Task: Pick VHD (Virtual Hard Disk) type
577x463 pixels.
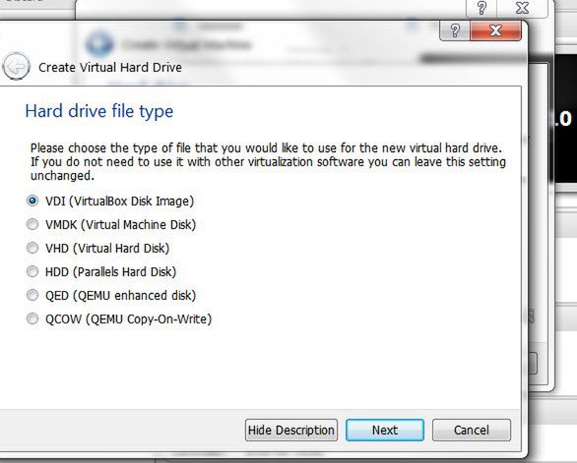Action: 97,248
